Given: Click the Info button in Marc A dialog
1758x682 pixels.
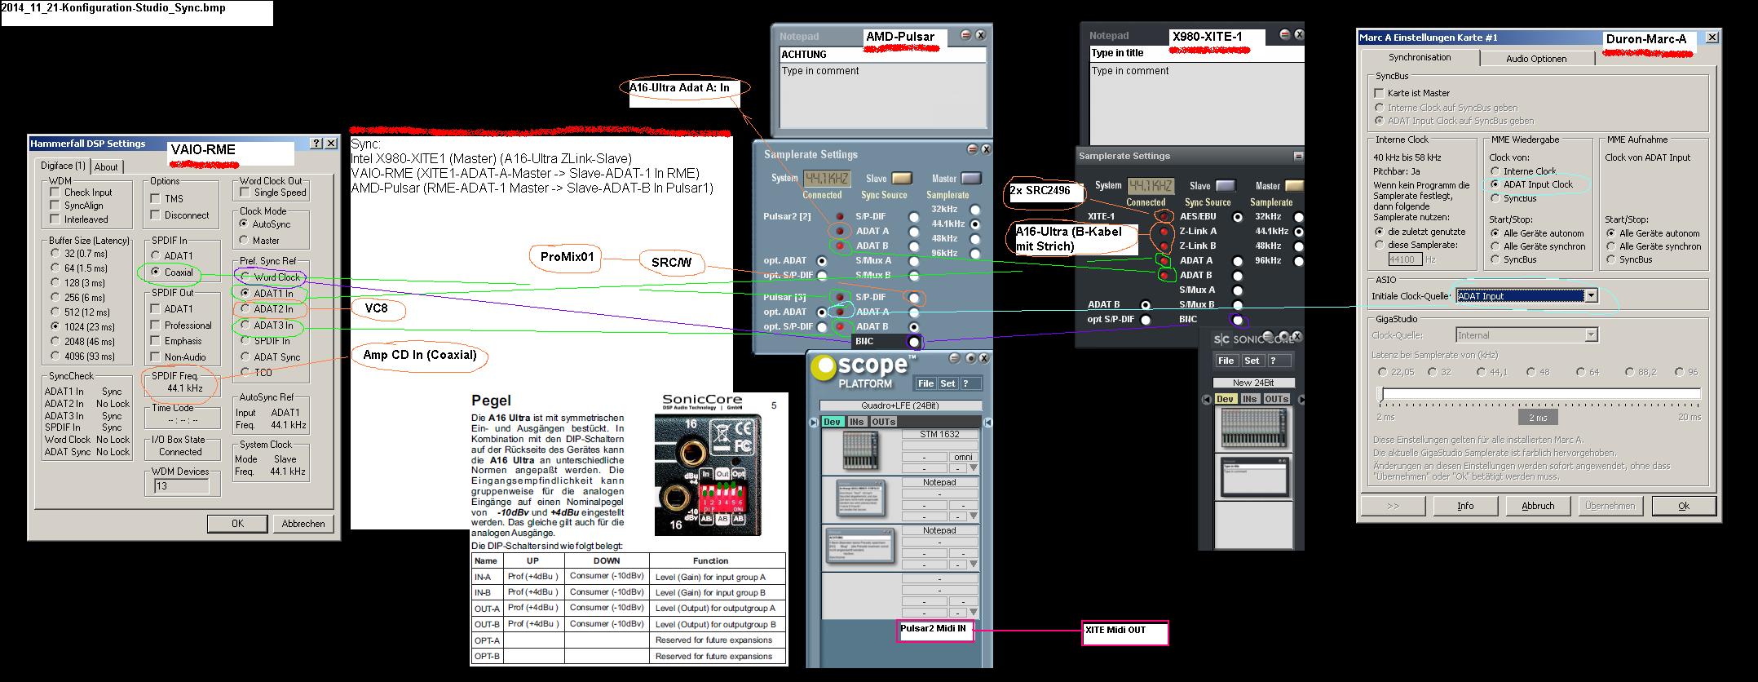Looking at the screenshot, I should coord(1465,506).
